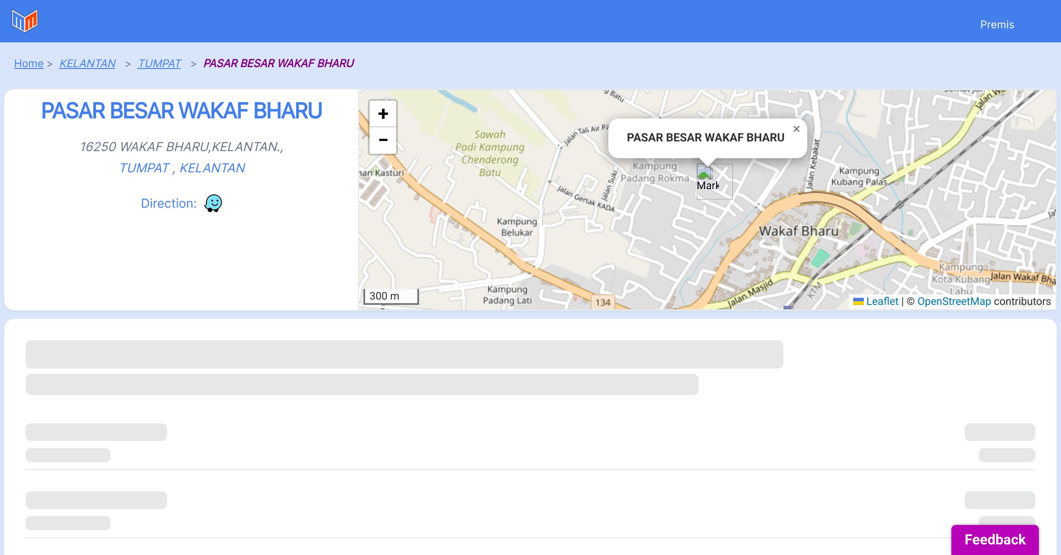The image size is (1061, 555).
Task: Click the PASAR BESAR WAKAF BHARU heading
Action: tap(181, 110)
